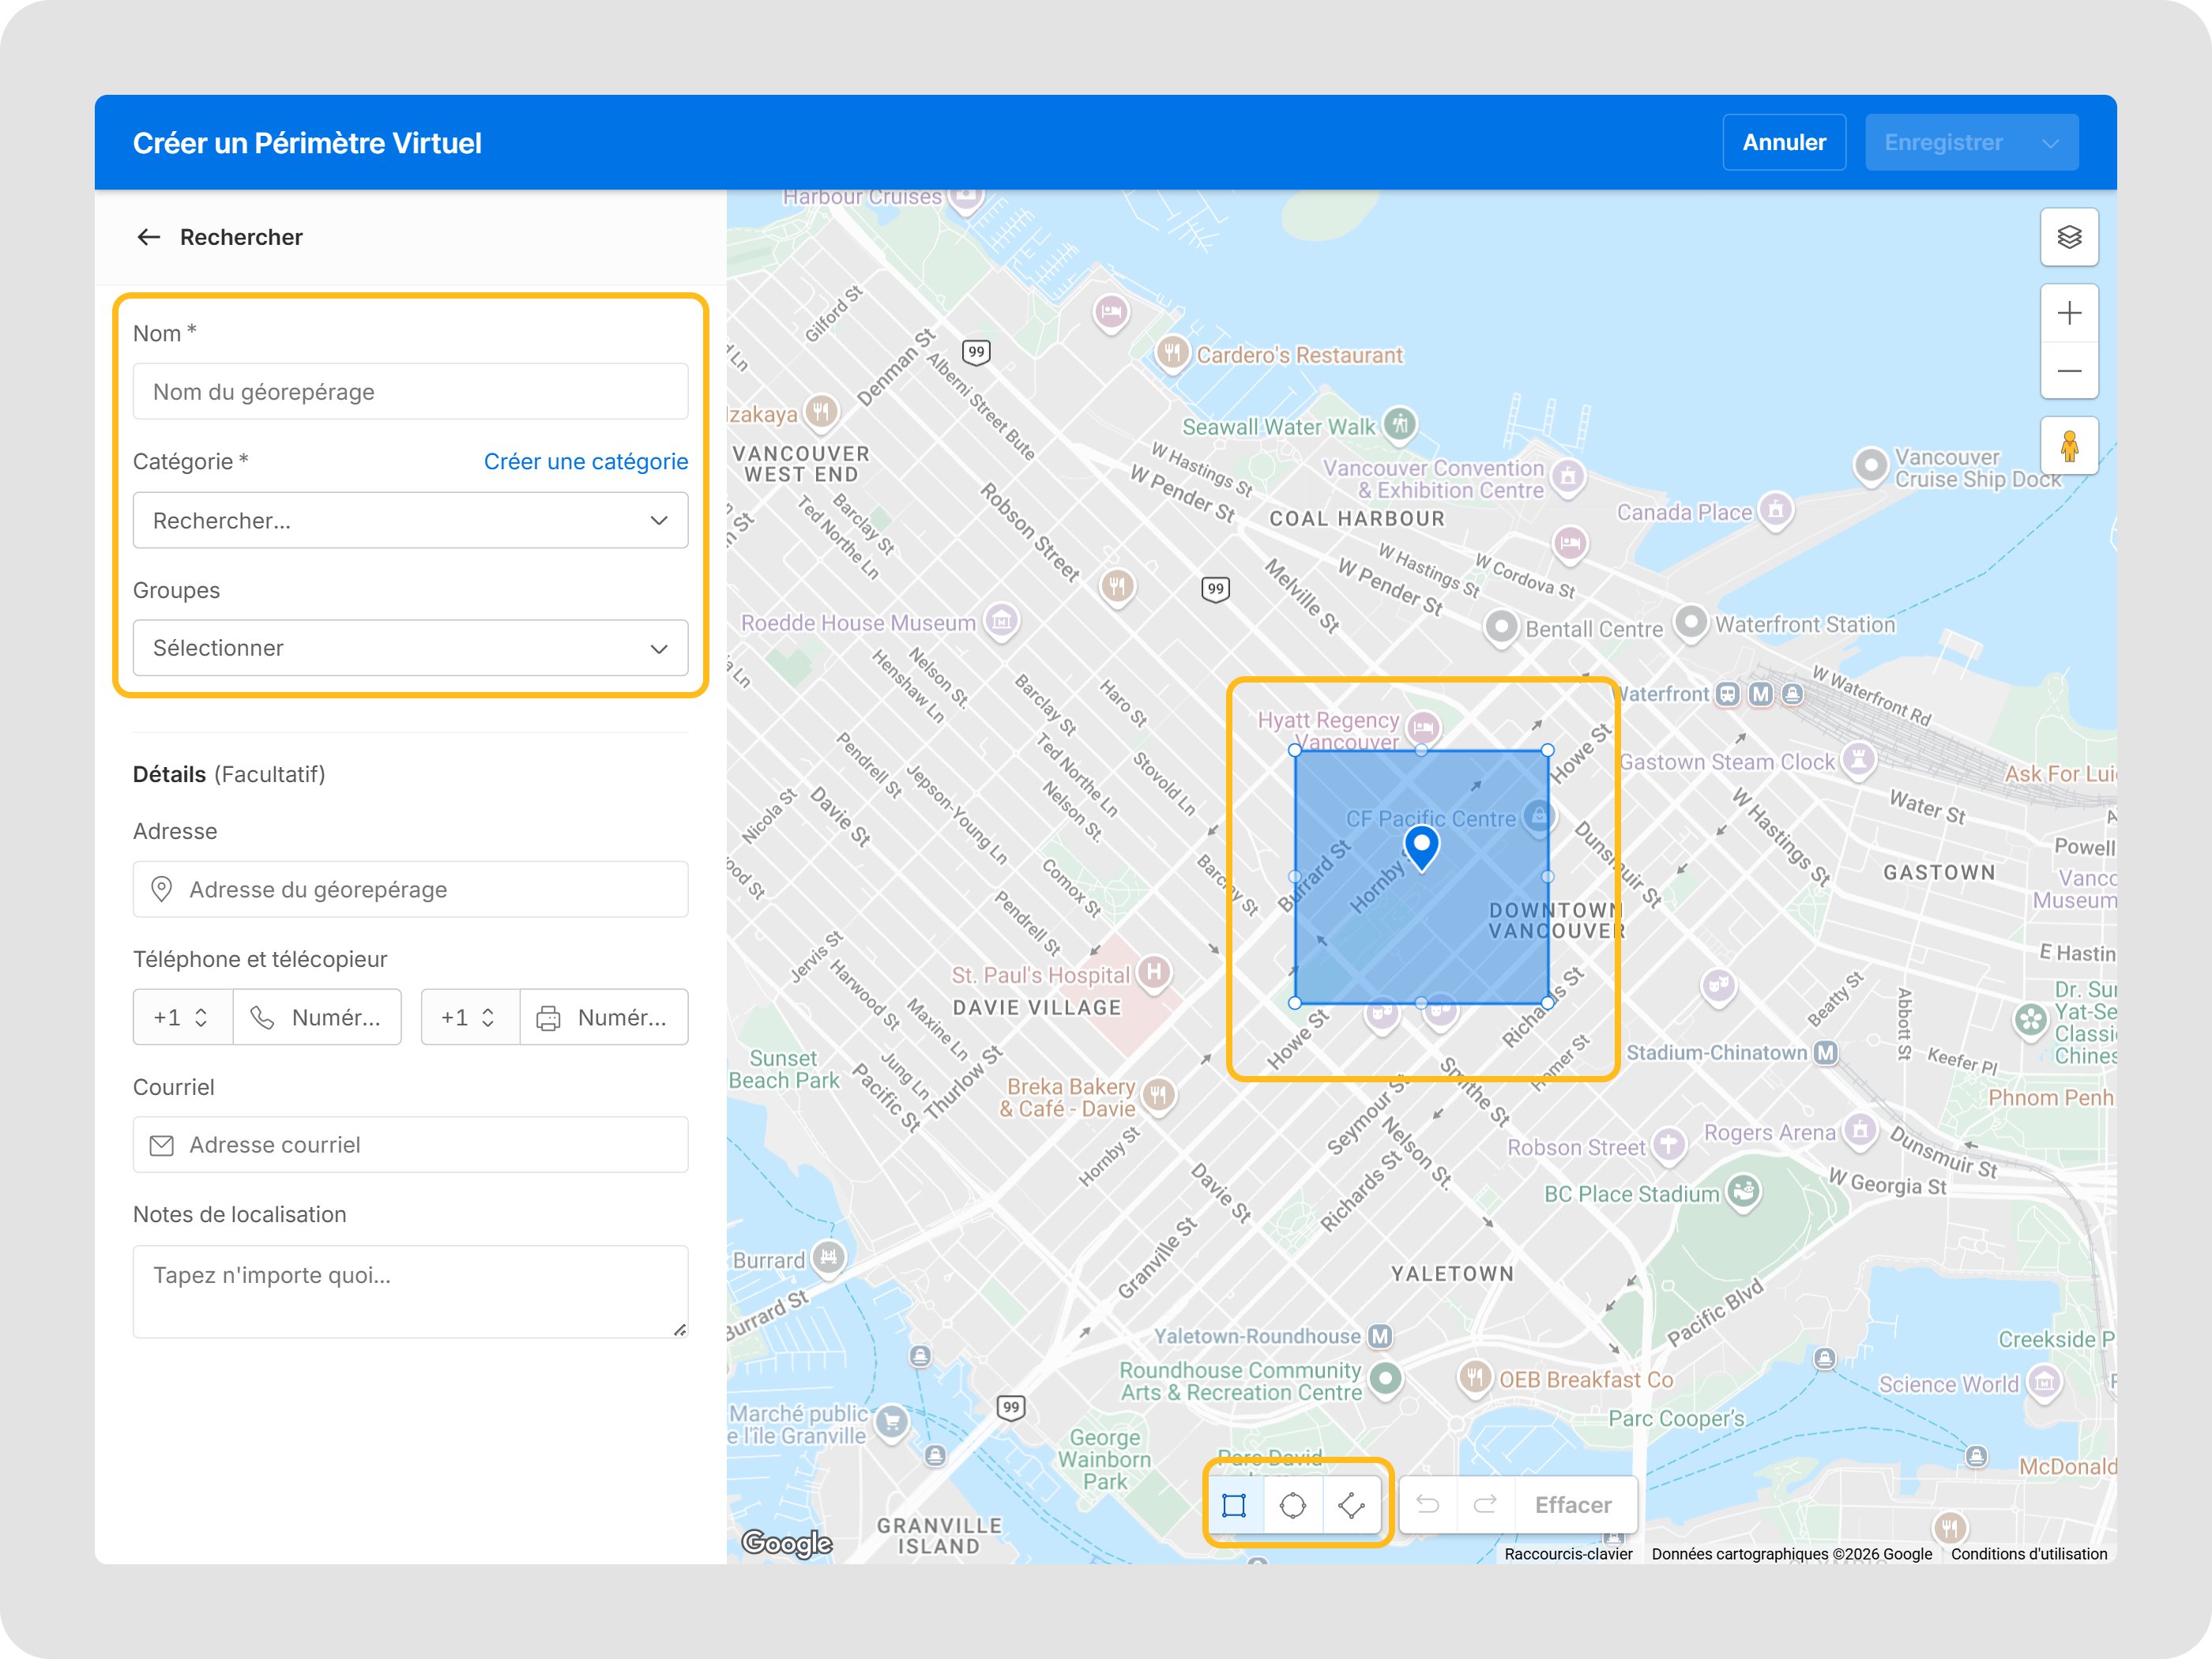The width and height of the screenshot is (2212, 1659).
Task: Change the fax country code +1
Action: [469, 1017]
